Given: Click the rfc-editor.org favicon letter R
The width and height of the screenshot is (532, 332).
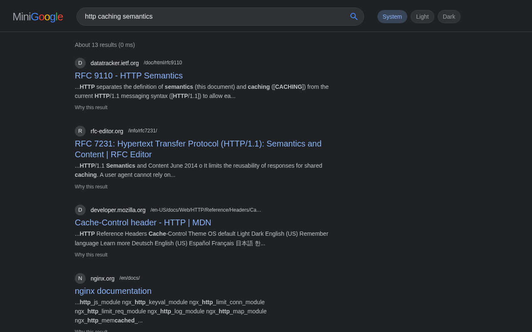Looking at the screenshot, I should (80, 131).
